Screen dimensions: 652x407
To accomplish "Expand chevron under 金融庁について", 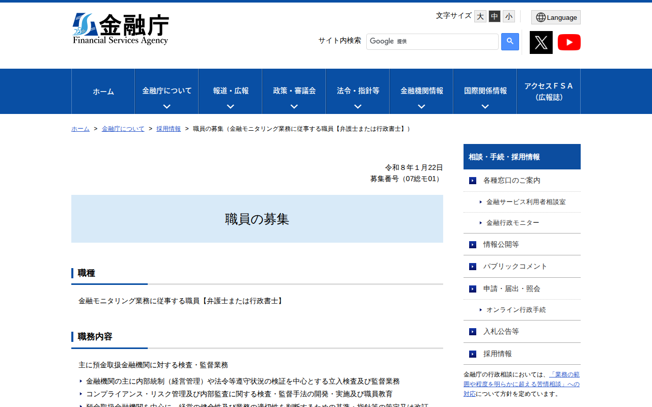I will (x=167, y=106).
